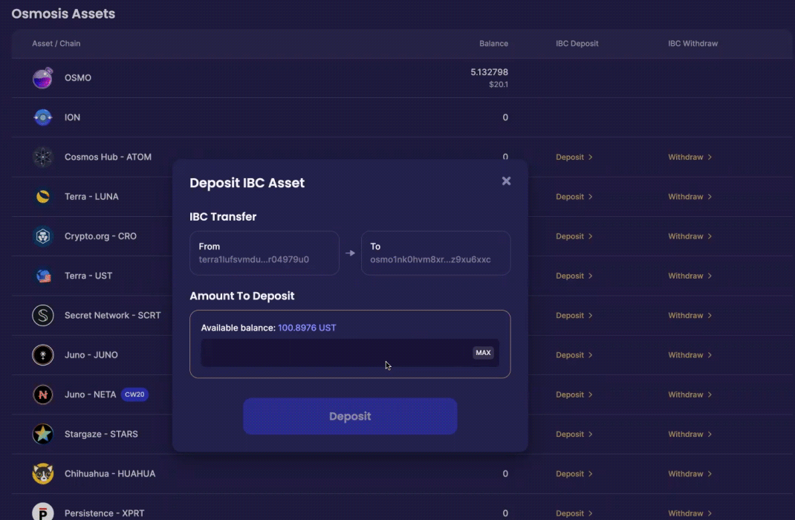Click the Asset / Chain column header
The image size is (795, 520).
(x=56, y=44)
